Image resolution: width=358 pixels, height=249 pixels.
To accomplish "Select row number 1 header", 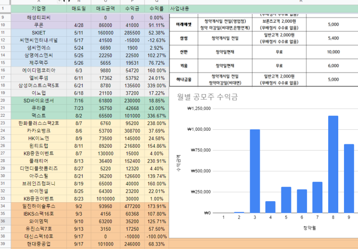I will [5, 9].
